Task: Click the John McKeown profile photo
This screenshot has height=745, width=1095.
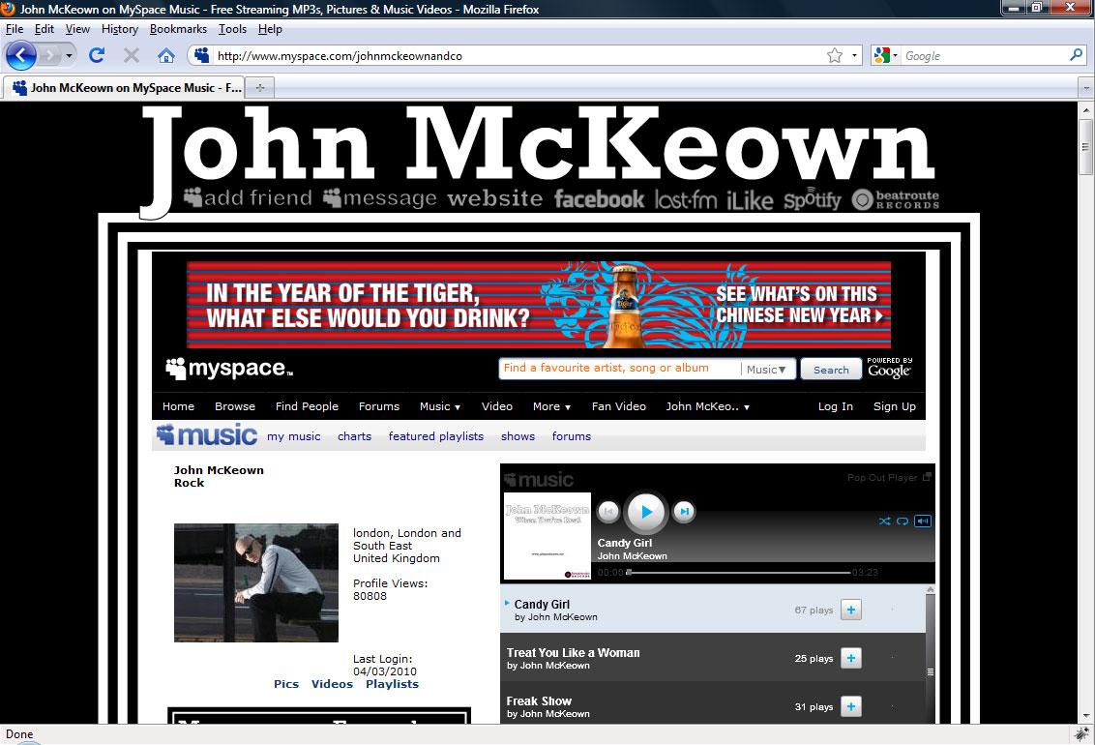Action: (x=256, y=582)
